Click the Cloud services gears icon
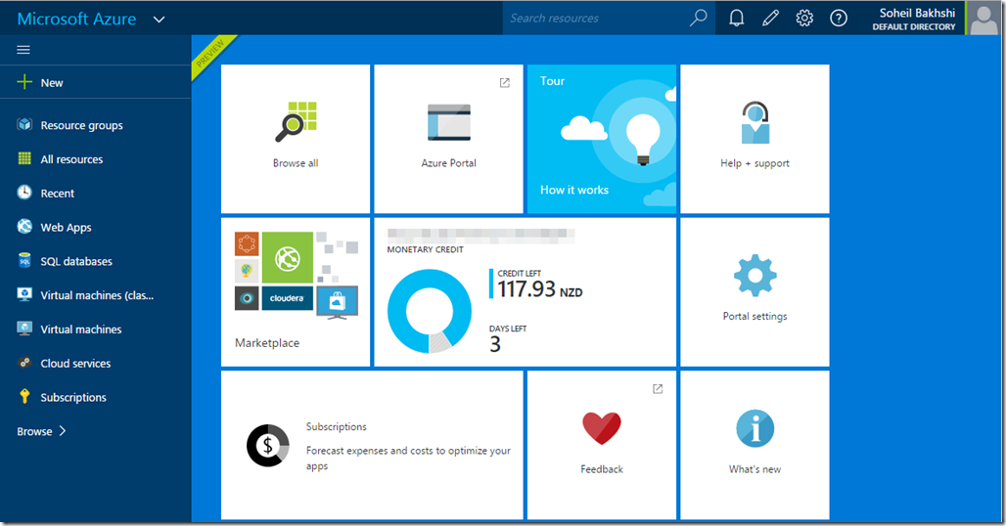 pos(24,363)
